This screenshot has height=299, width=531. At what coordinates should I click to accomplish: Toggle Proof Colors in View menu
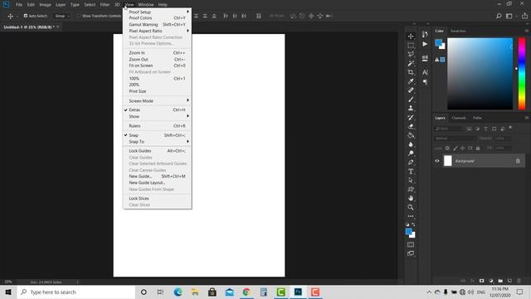(x=157, y=18)
